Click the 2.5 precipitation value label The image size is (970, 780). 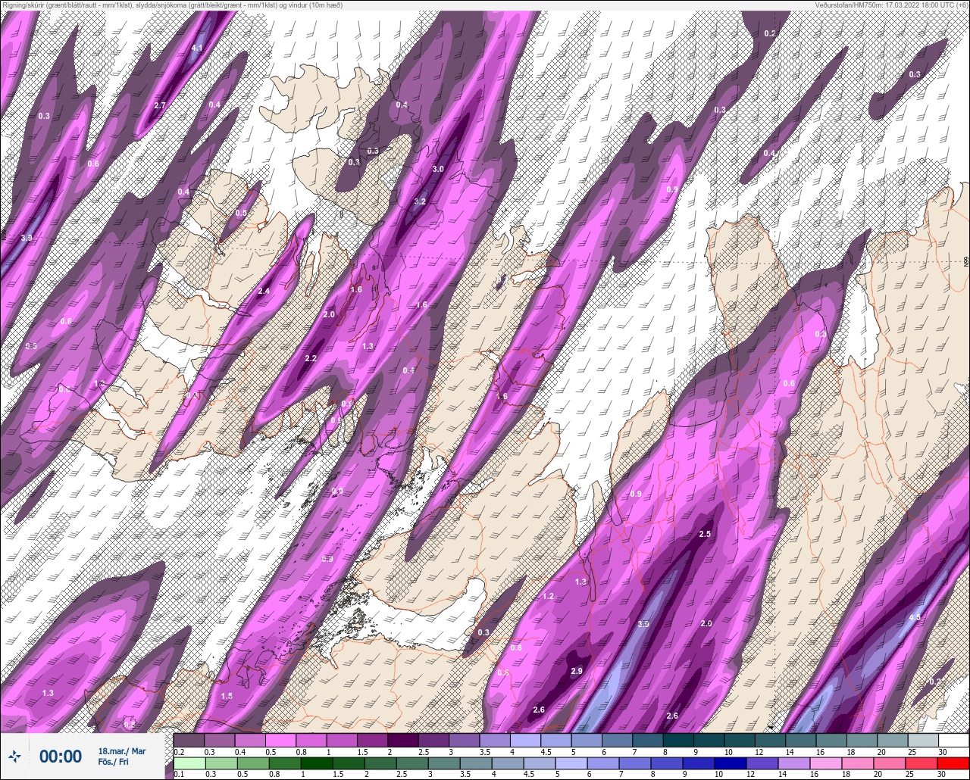pos(705,534)
